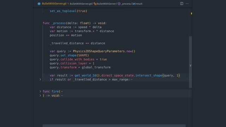
Task: Click the yellow warning marker in overview ruler
Action: [x=191, y=13]
